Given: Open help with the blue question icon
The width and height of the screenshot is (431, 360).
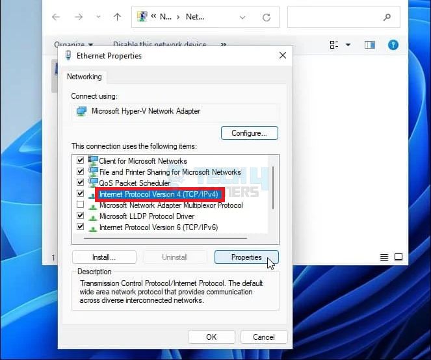Looking at the screenshot, I should tap(393, 45).
